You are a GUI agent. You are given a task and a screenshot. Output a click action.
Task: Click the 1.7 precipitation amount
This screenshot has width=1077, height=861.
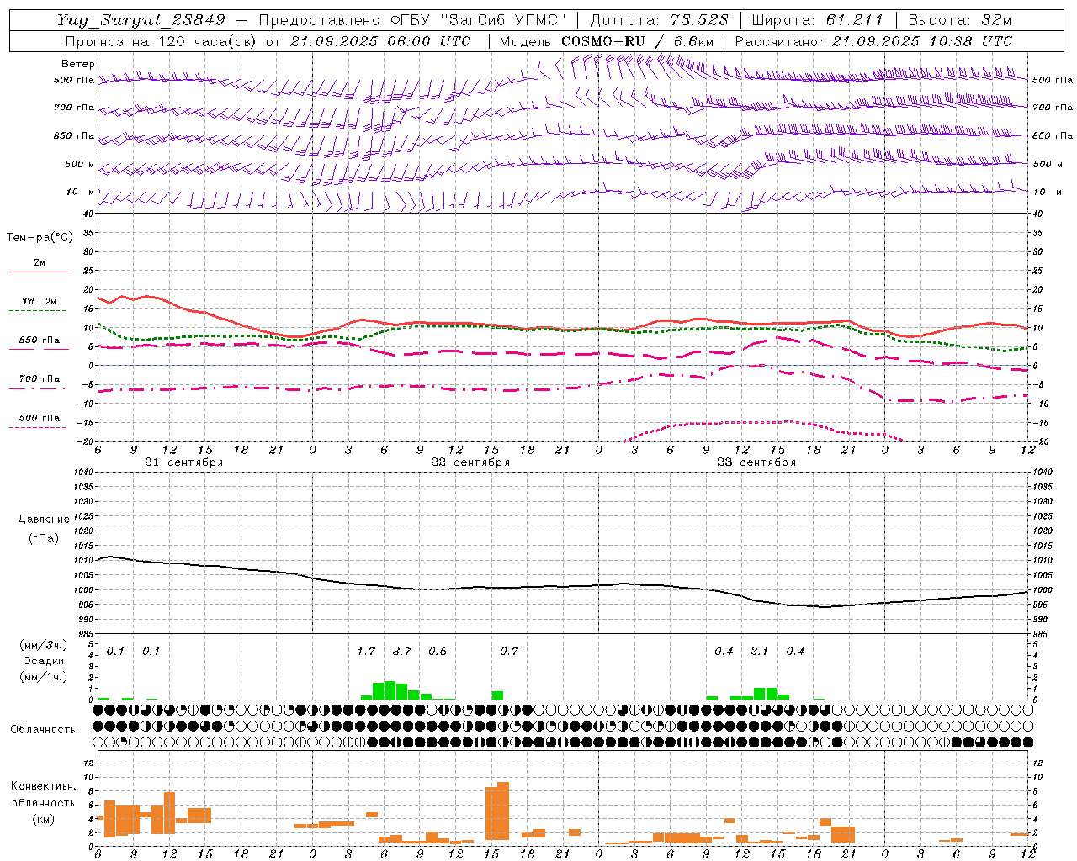coord(366,652)
